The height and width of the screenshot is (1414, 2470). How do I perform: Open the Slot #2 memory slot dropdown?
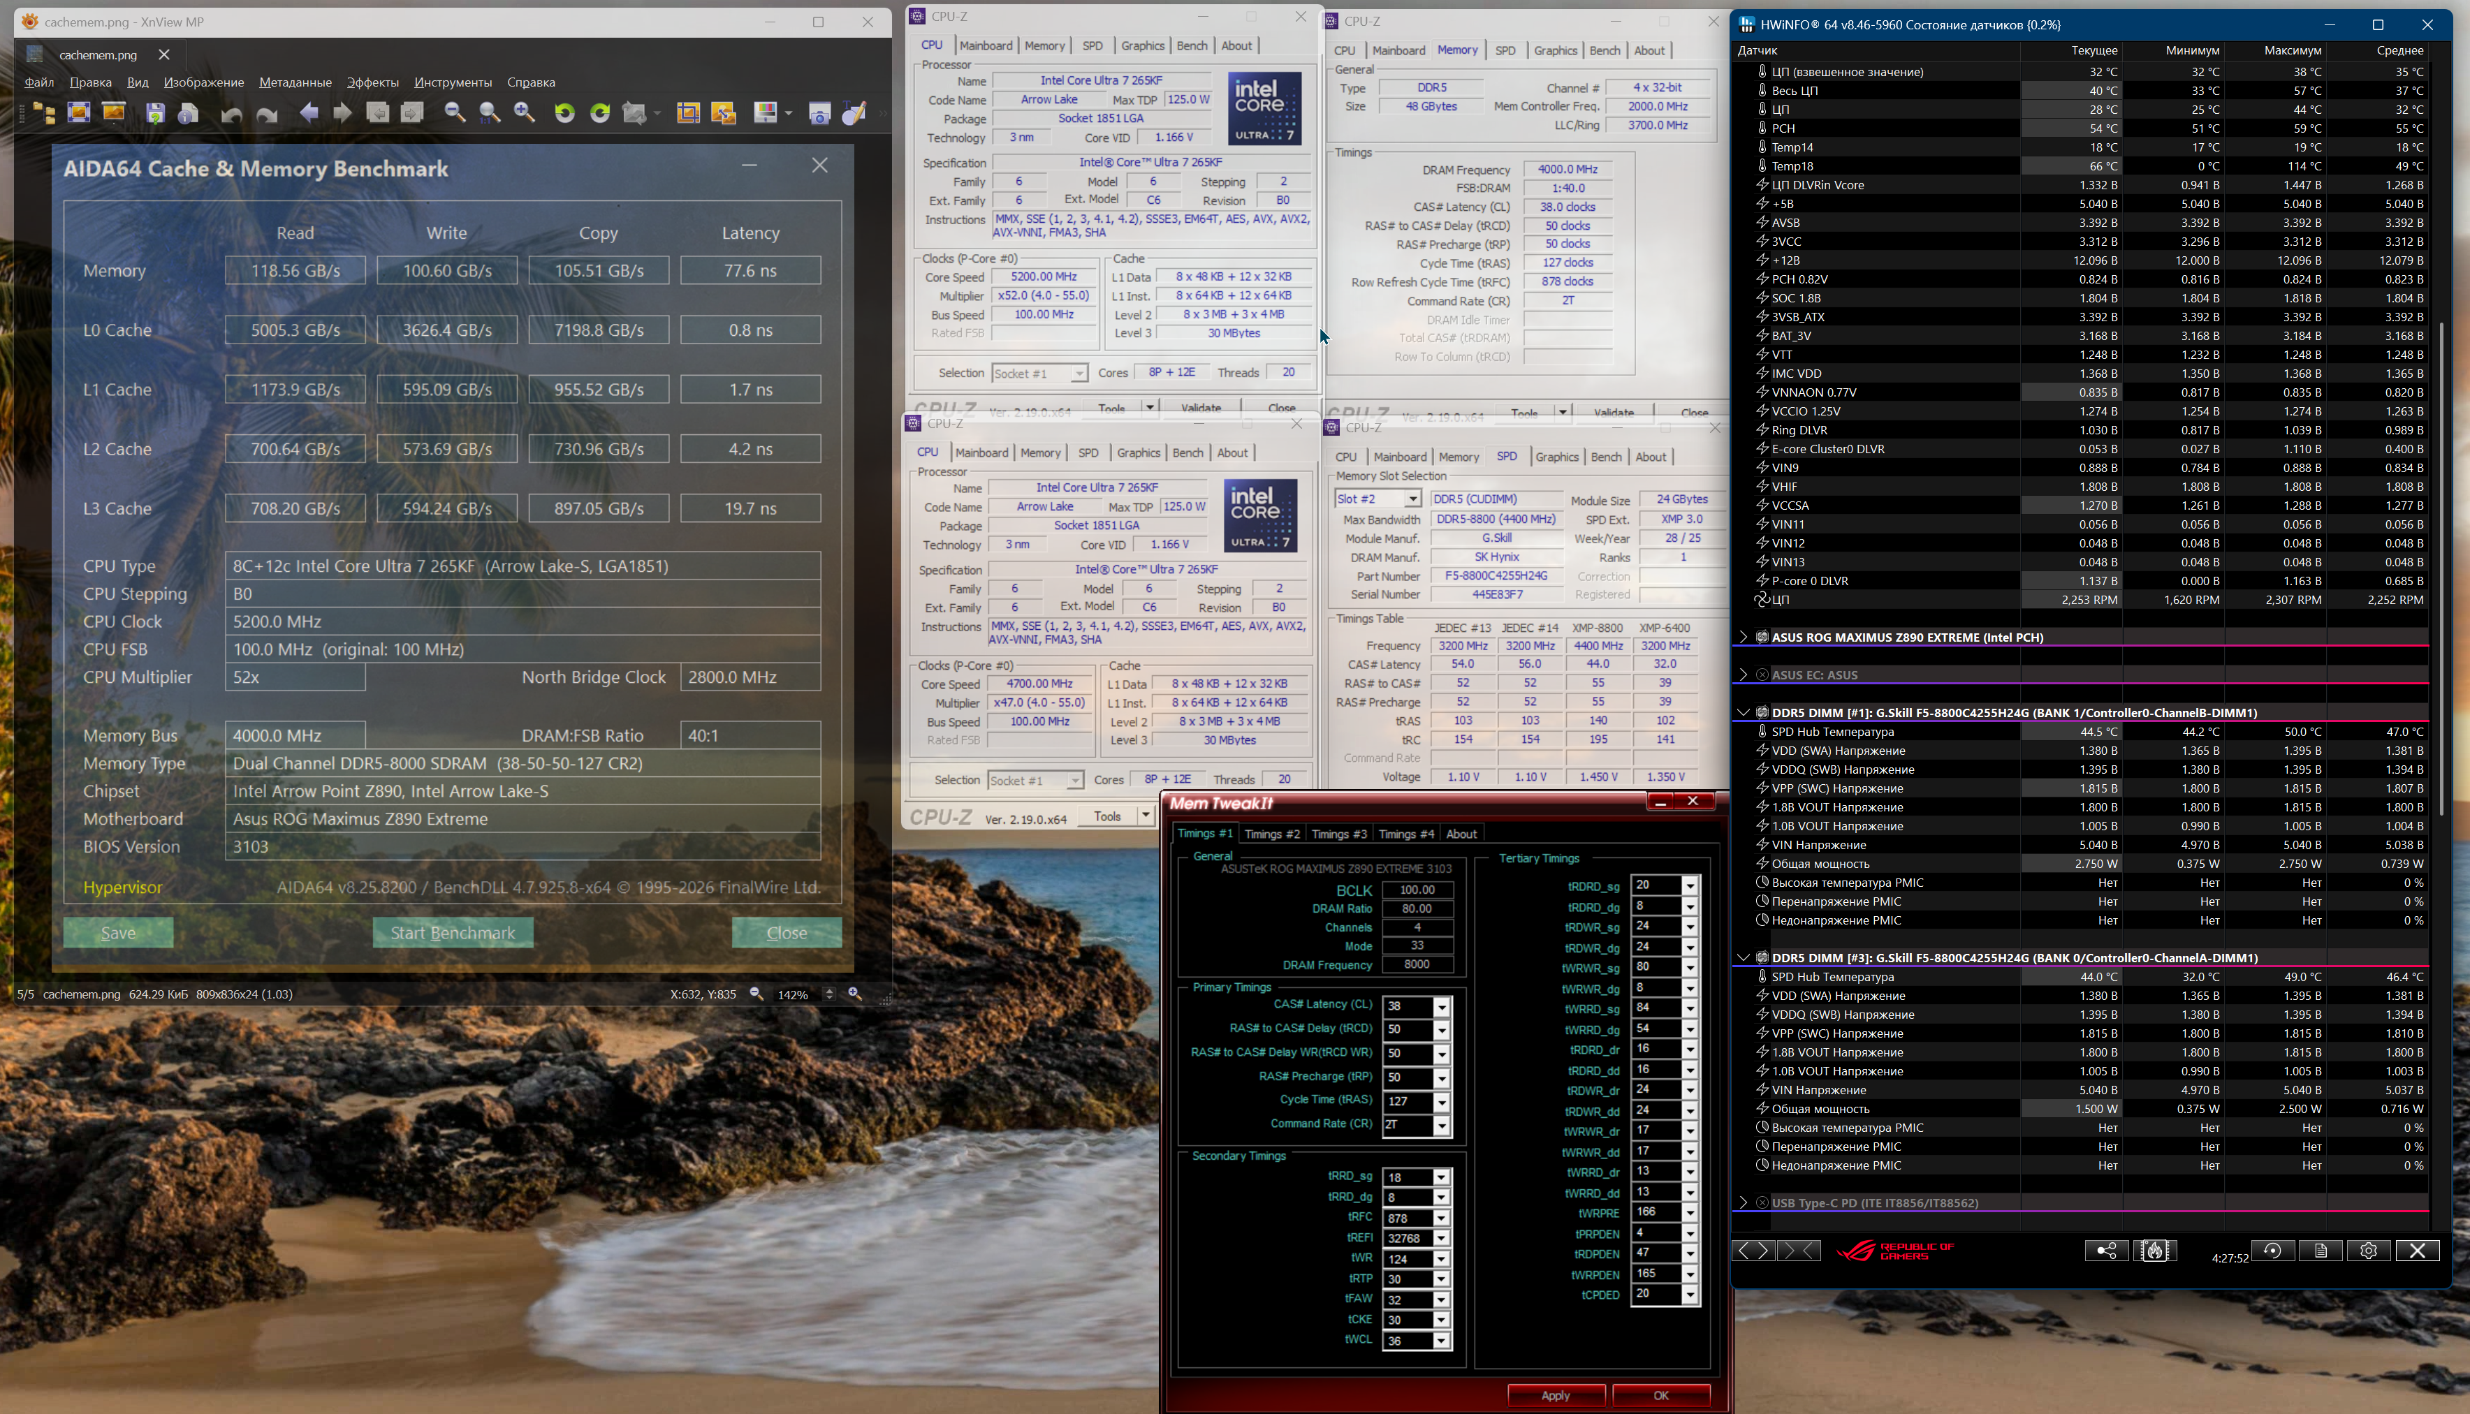(1412, 499)
